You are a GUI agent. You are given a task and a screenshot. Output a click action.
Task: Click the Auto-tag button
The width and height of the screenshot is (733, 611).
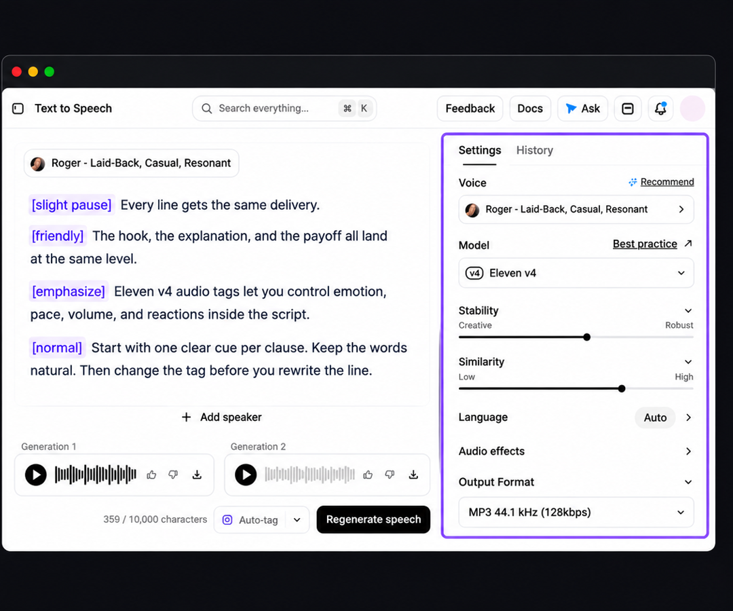[x=250, y=520]
